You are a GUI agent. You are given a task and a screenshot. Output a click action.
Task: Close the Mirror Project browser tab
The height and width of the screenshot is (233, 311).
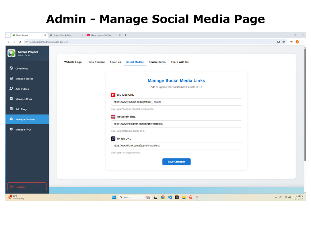(x=45, y=35)
